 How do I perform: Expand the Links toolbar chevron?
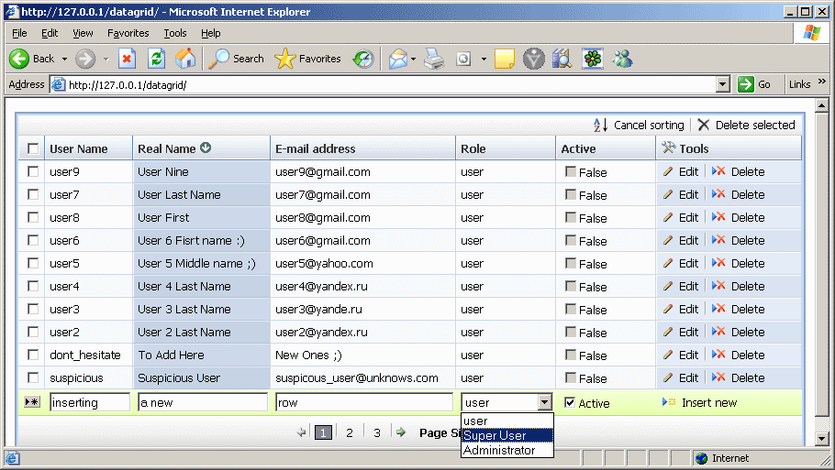point(821,82)
